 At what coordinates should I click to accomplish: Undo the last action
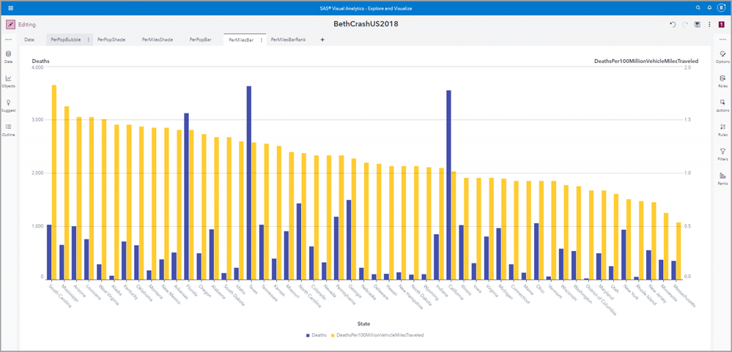pos(673,24)
